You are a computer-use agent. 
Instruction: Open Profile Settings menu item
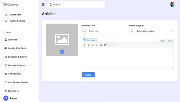click(17, 21)
